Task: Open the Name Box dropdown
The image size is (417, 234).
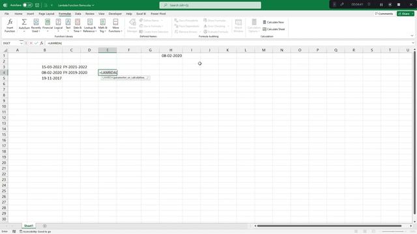Action: [22, 43]
